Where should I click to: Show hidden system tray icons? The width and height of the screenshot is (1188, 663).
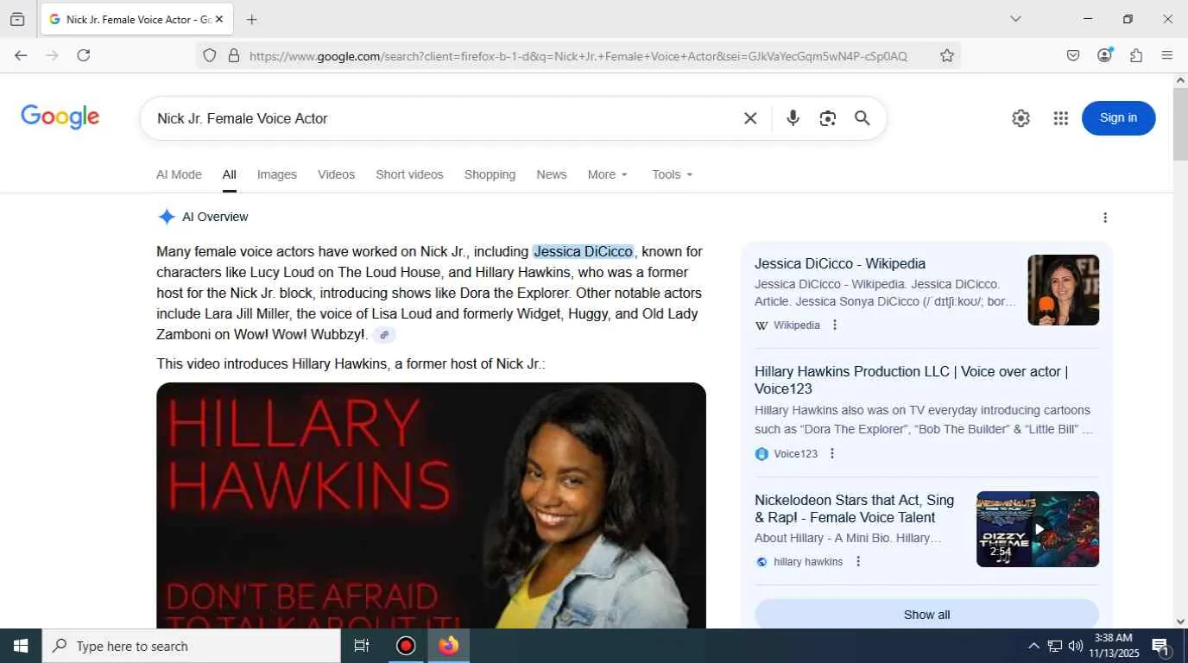pos(1033,646)
